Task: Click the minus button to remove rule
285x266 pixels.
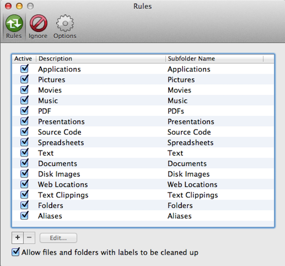Action: point(28,237)
